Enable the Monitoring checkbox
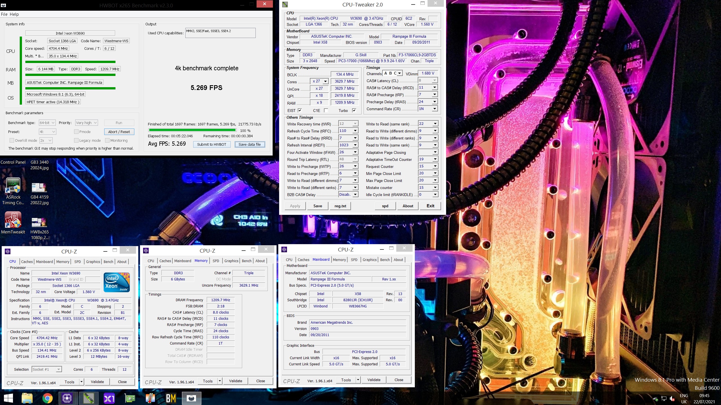This screenshot has height=405, width=721. [x=107, y=140]
